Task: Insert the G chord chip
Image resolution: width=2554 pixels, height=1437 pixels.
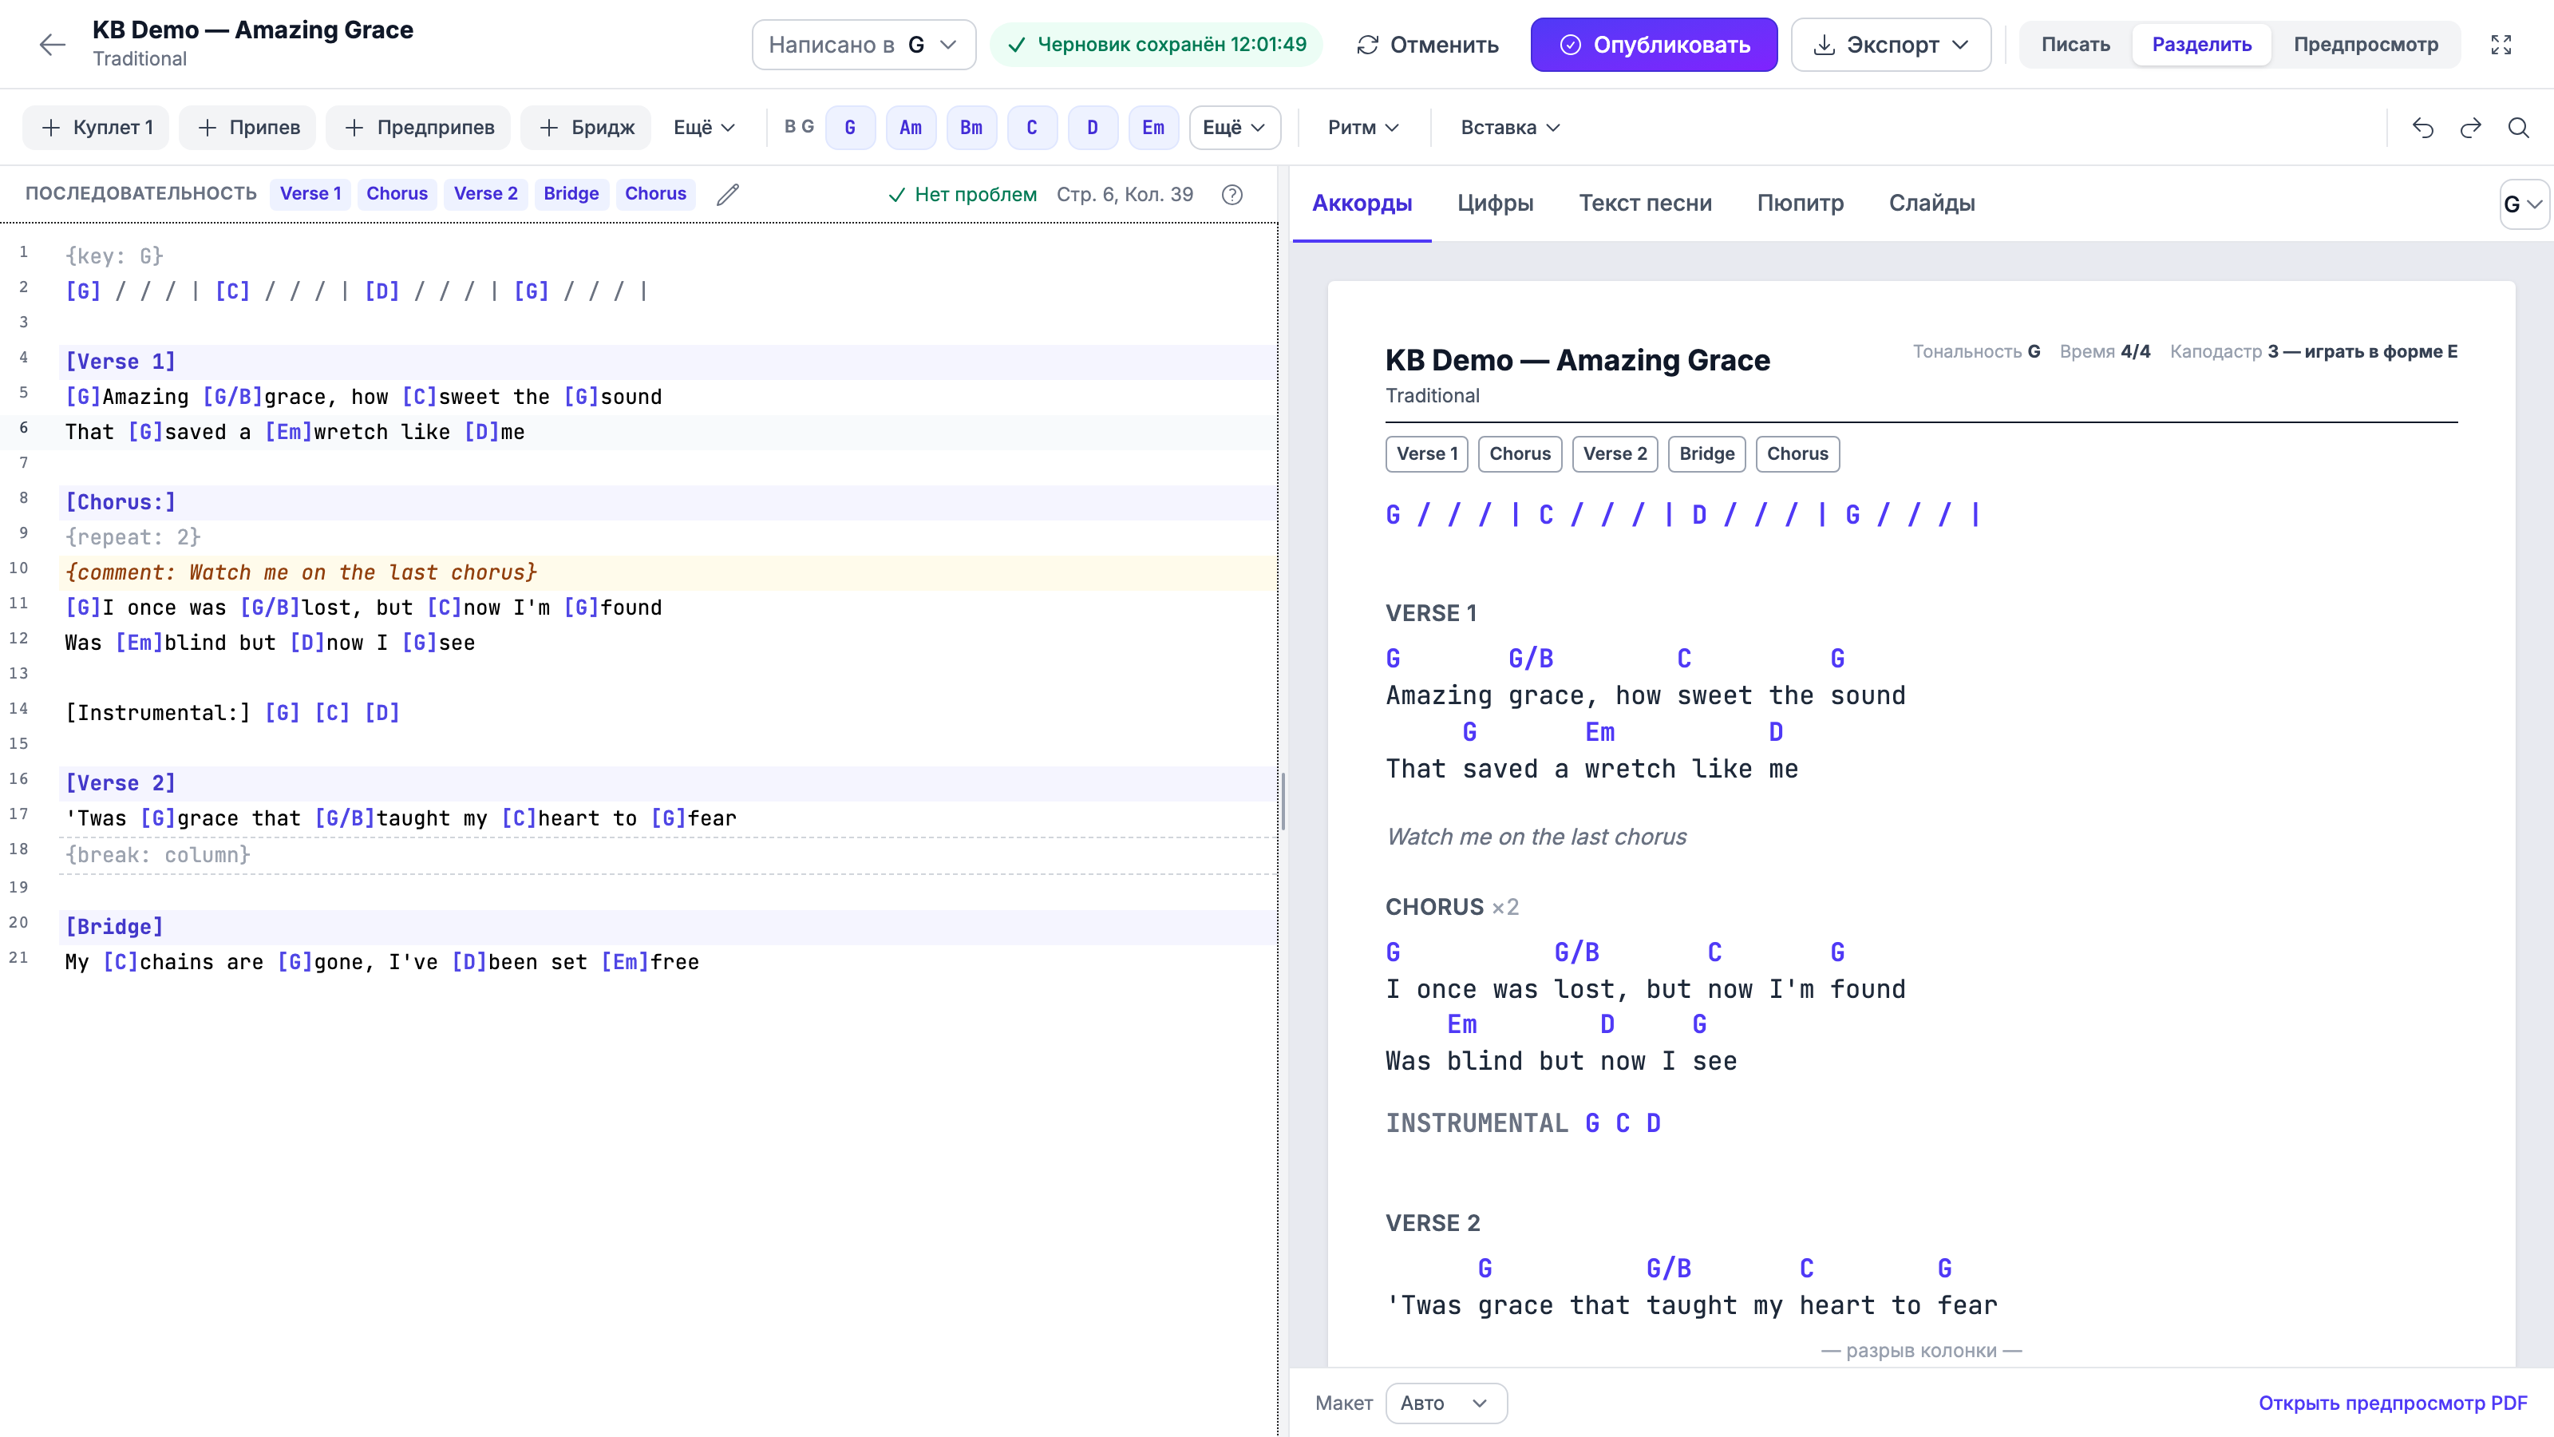Action: (850, 127)
